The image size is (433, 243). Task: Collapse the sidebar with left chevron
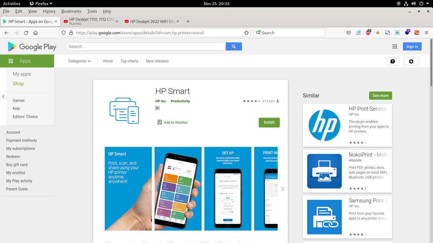pos(3,97)
